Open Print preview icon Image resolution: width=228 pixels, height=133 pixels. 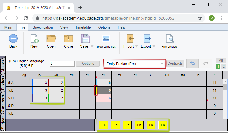click(x=169, y=39)
